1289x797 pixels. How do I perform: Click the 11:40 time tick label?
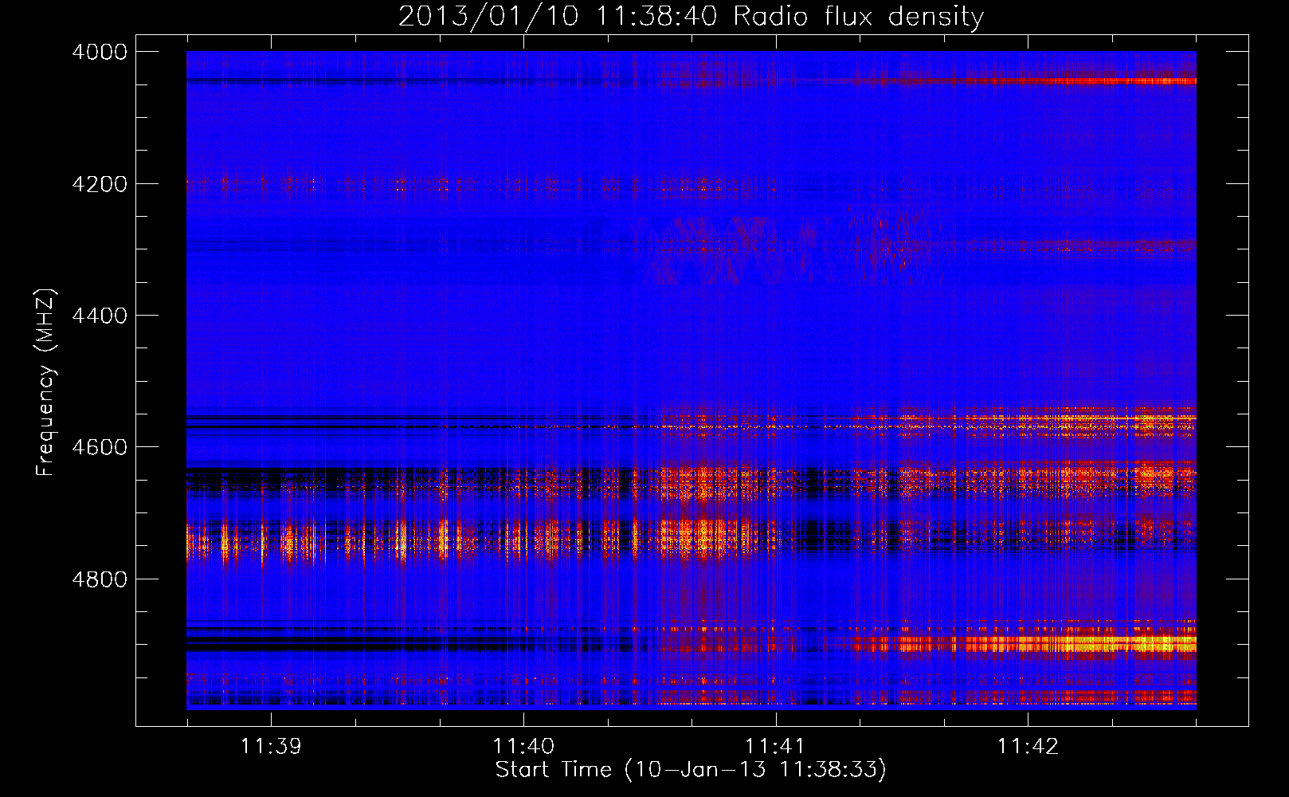click(523, 746)
